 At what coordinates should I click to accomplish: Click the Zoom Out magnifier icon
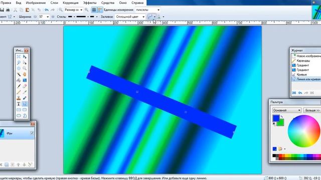coord(61,10)
